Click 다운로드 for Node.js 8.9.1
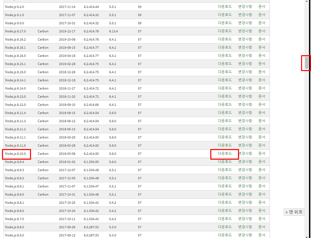The width and height of the screenshot is (311, 238). pyautogui.click(x=225, y=186)
